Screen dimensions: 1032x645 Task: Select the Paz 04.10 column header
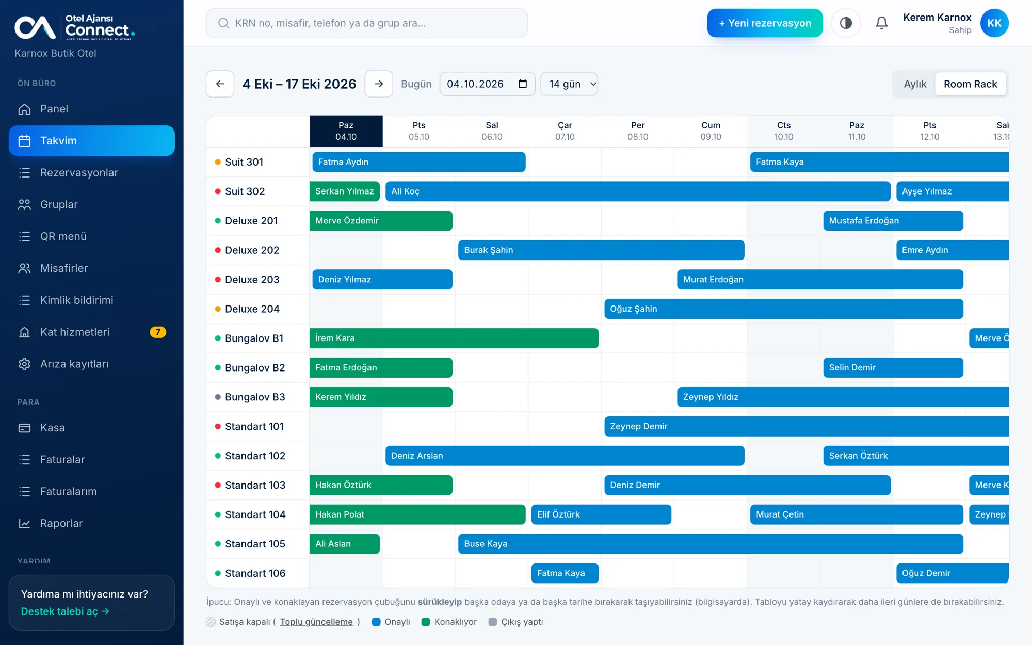[x=346, y=131]
